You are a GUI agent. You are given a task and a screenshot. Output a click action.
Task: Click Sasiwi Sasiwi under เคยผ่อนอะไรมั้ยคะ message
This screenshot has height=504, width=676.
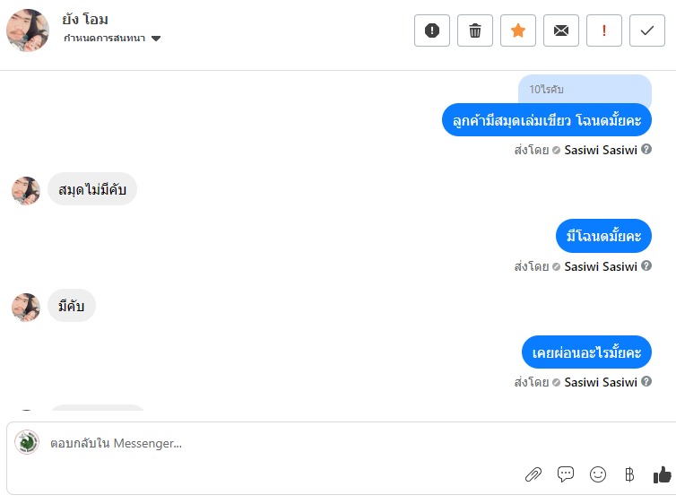pos(601,383)
